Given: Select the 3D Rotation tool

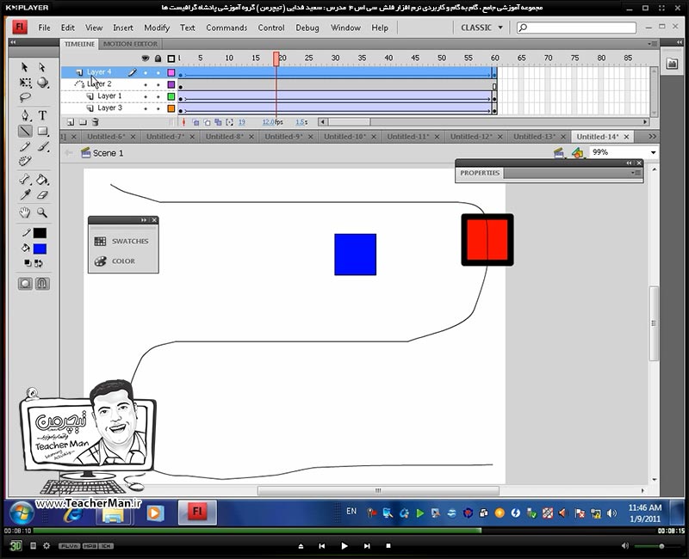Looking at the screenshot, I should click(42, 83).
